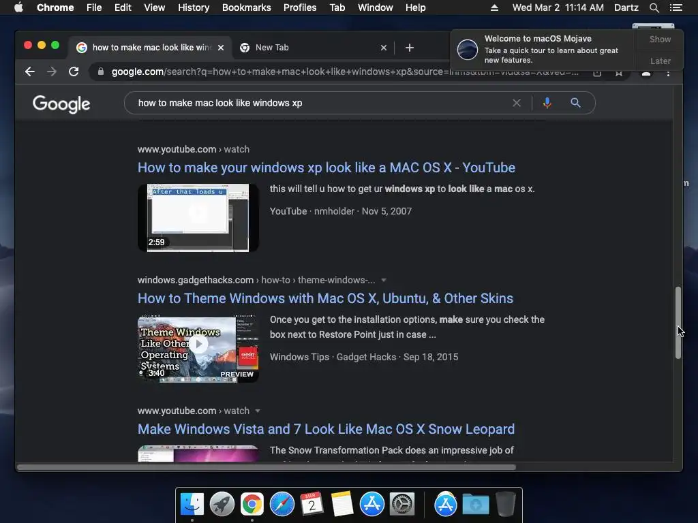Launch Safari from the Dock
The width and height of the screenshot is (698, 523).
[282, 505]
